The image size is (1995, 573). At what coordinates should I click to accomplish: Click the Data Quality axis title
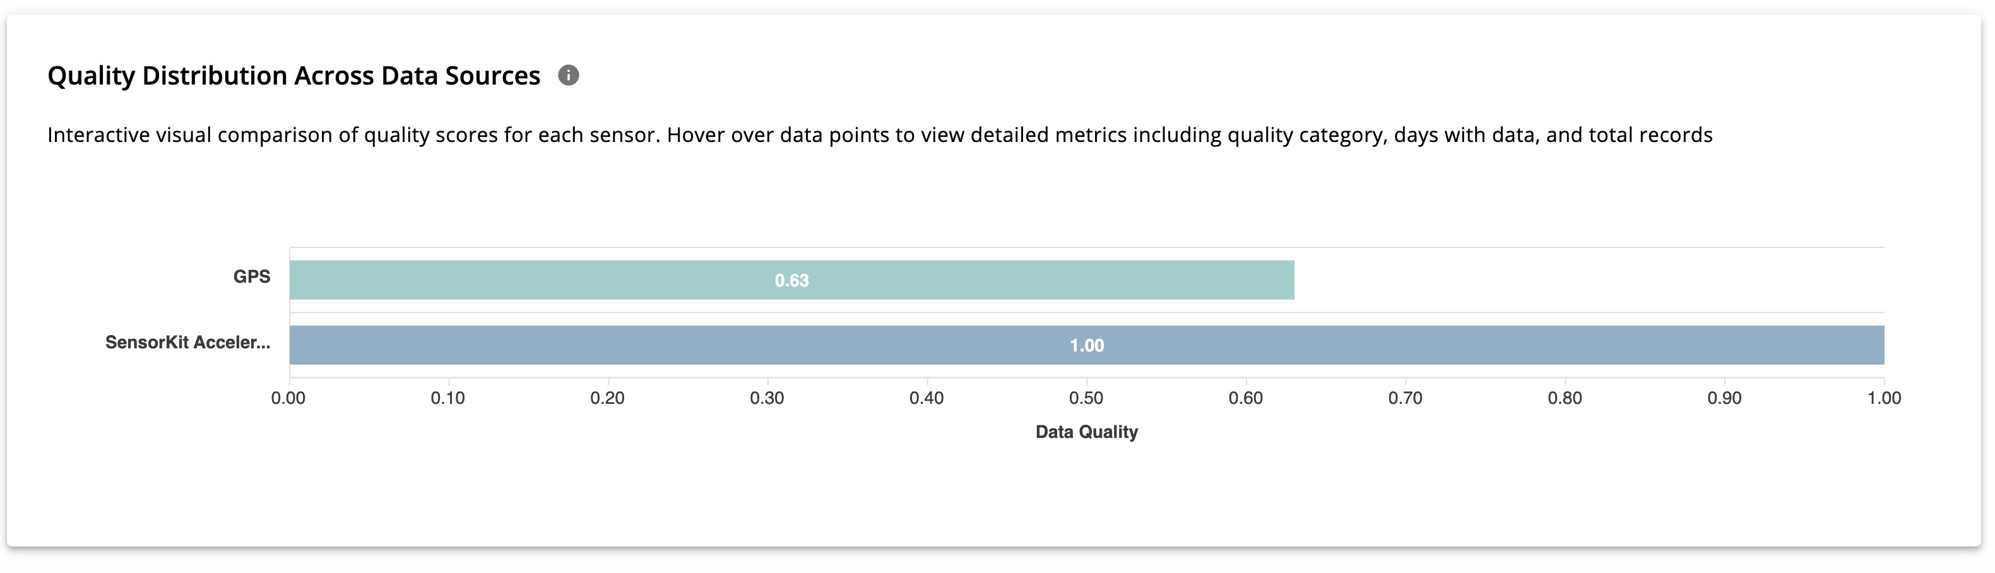pos(1087,432)
